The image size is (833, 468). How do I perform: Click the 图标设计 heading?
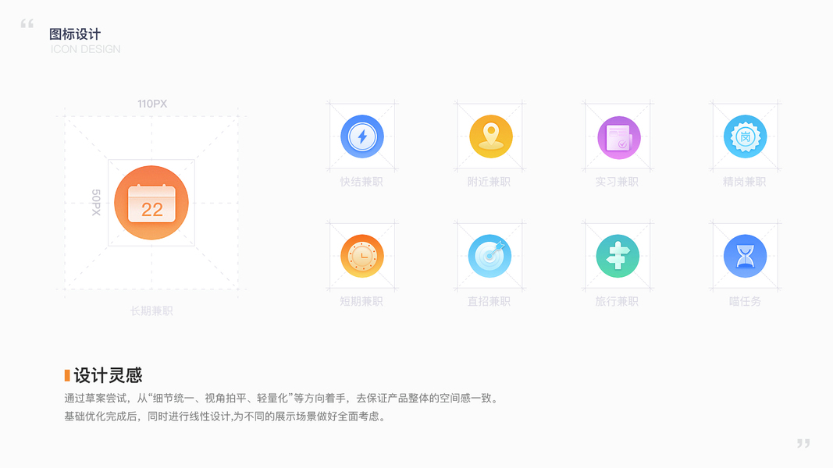pyautogui.click(x=75, y=34)
